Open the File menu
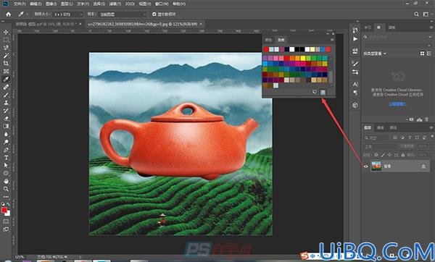435x262 pixels. 20,4
